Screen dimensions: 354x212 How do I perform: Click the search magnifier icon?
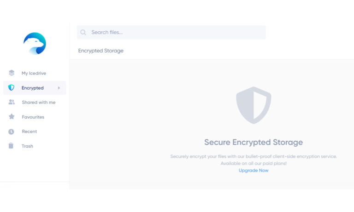(83, 33)
